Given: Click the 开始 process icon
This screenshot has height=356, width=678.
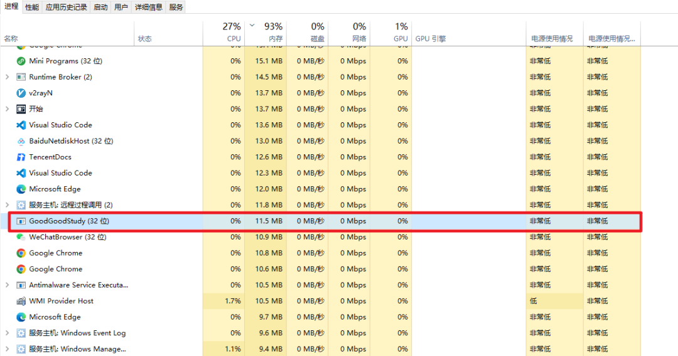Looking at the screenshot, I should [x=21, y=108].
